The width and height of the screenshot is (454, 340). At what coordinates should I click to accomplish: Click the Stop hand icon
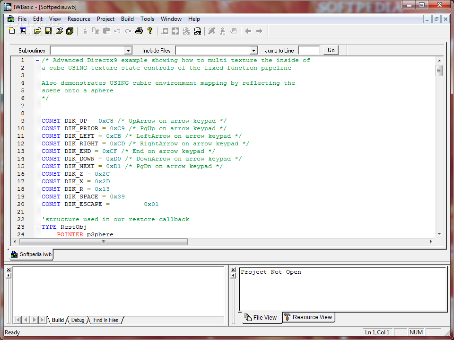pos(233,31)
